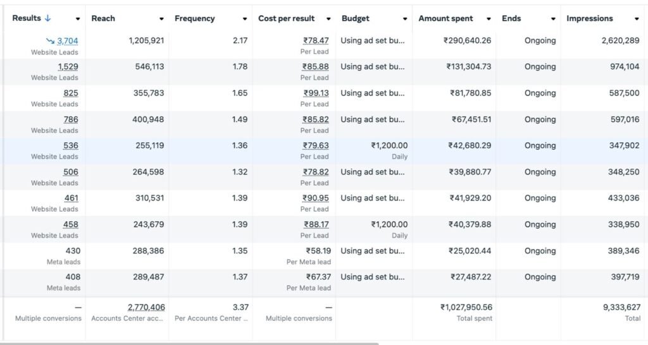Expand the Amount spent column dropdown
Image resolution: width=648 pixels, height=345 pixels.
pyautogui.click(x=489, y=19)
